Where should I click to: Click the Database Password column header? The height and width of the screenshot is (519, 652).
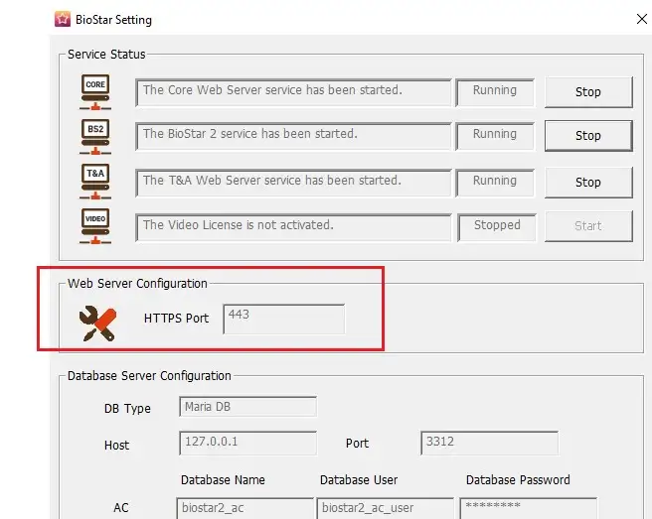pyautogui.click(x=518, y=480)
